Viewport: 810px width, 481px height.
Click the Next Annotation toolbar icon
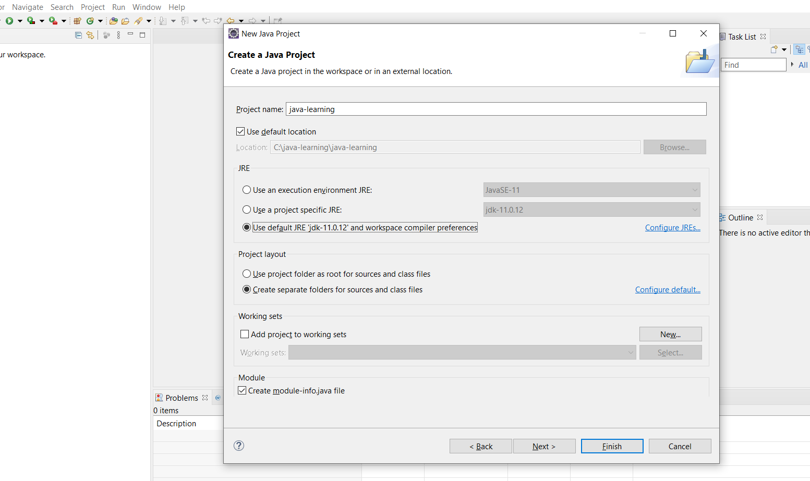pos(163,21)
